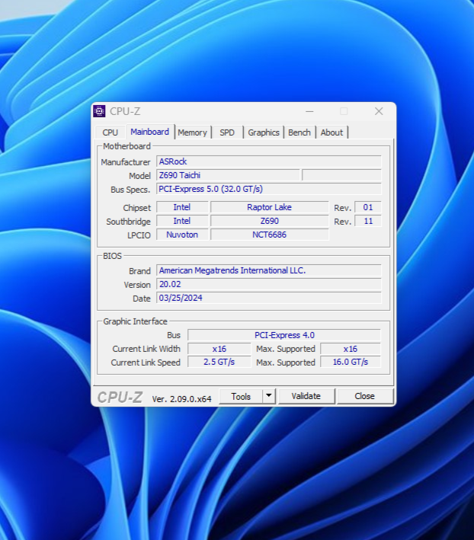Viewport: 474px width, 540px height.
Task: Click the Max. Supported link width x16
Action: pyautogui.click(x=351, y=349)
